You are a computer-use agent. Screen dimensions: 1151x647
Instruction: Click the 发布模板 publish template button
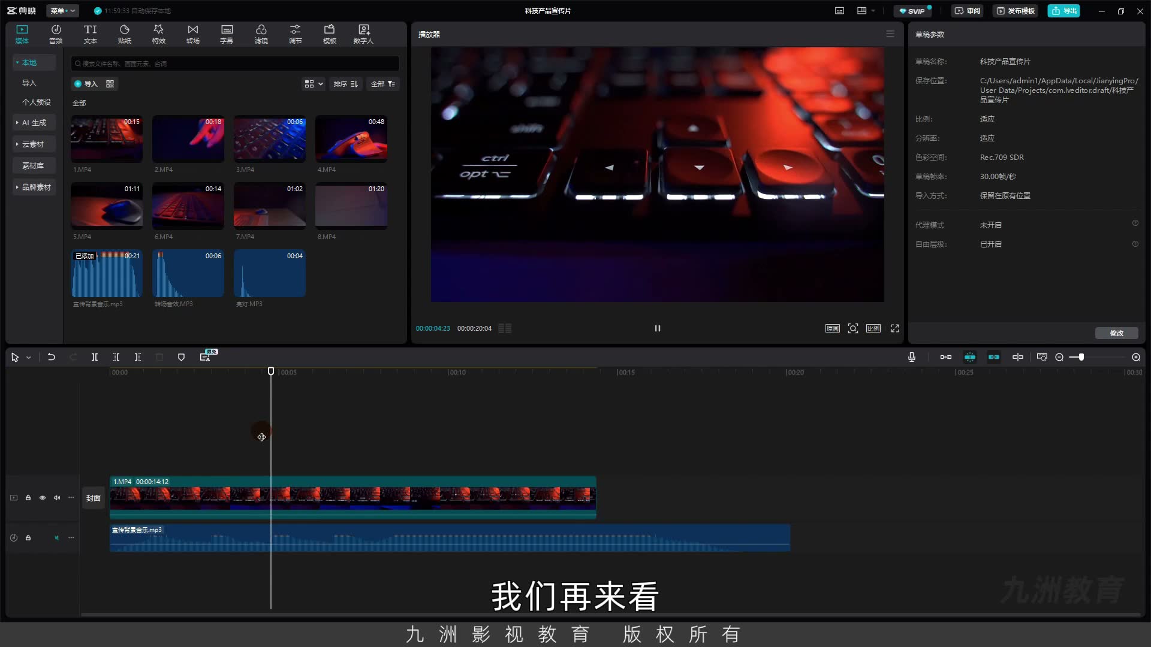click(x=1016, y=11)
